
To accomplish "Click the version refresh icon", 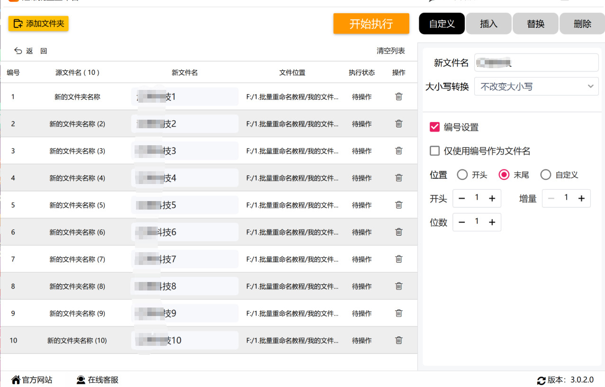I will [541, 380].
